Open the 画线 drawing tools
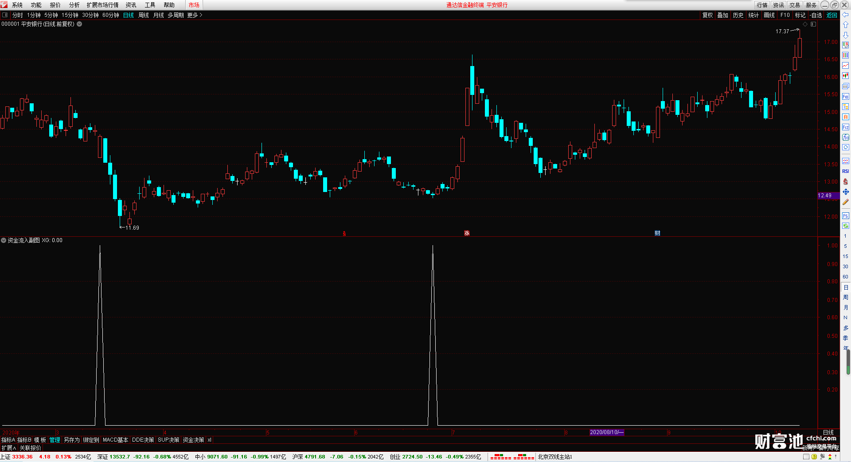 (x=769, y=15)
